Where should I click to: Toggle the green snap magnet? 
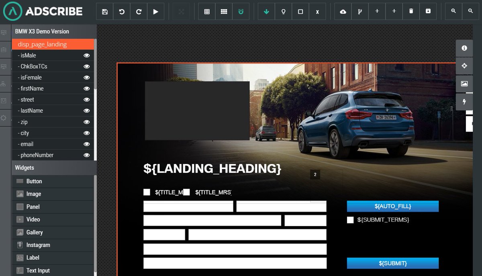241,12
